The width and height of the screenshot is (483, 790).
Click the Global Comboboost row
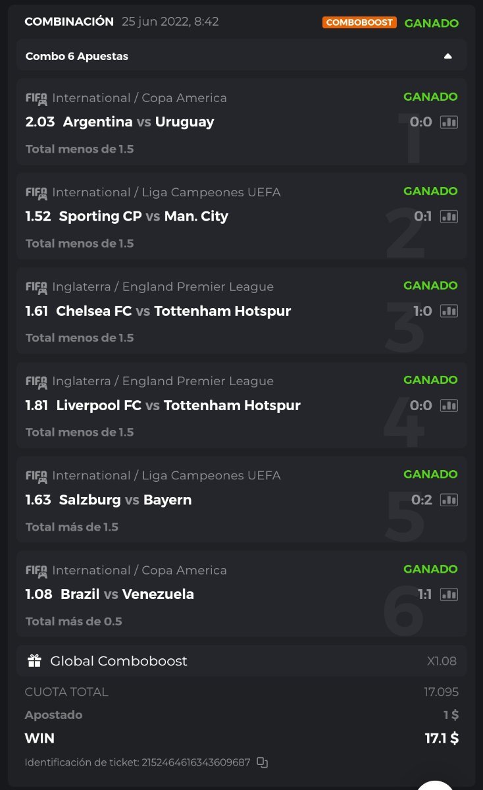point(241,661)
